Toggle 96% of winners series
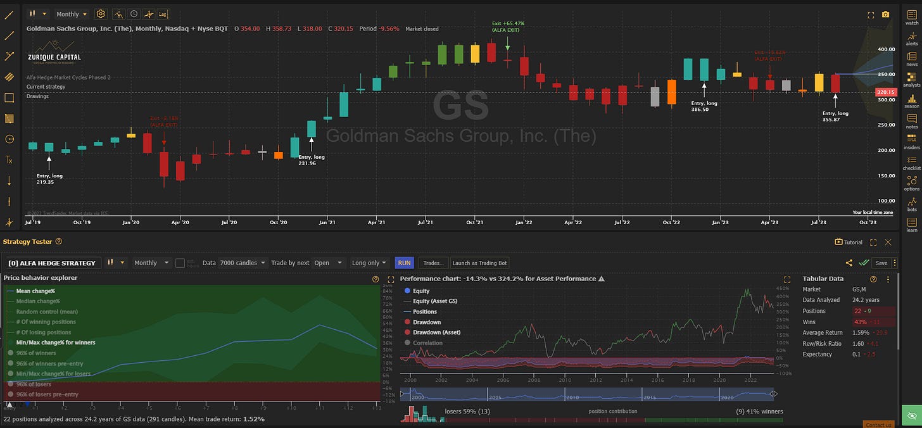Viewport: 922px width, 428px height. 30,353
